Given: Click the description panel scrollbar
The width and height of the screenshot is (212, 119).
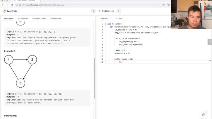Looking at the screenshot, I should [94, 78].
